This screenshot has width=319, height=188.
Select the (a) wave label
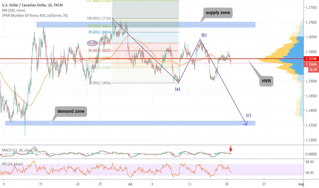pyautogui.click(x=177, y=89)
